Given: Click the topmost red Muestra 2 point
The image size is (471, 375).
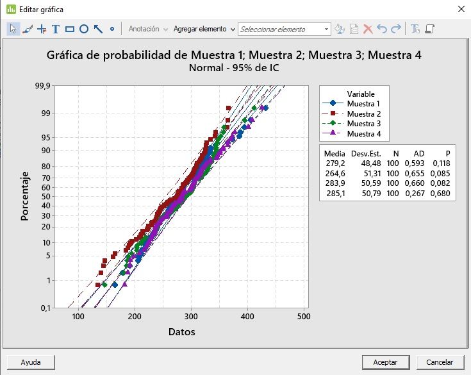Looking at the screenshot, I should 229,108.
